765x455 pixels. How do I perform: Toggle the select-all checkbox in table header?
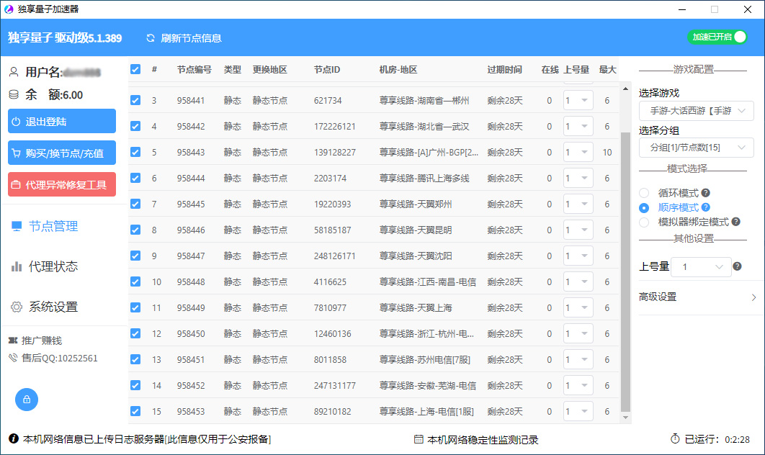pos(135,70)
